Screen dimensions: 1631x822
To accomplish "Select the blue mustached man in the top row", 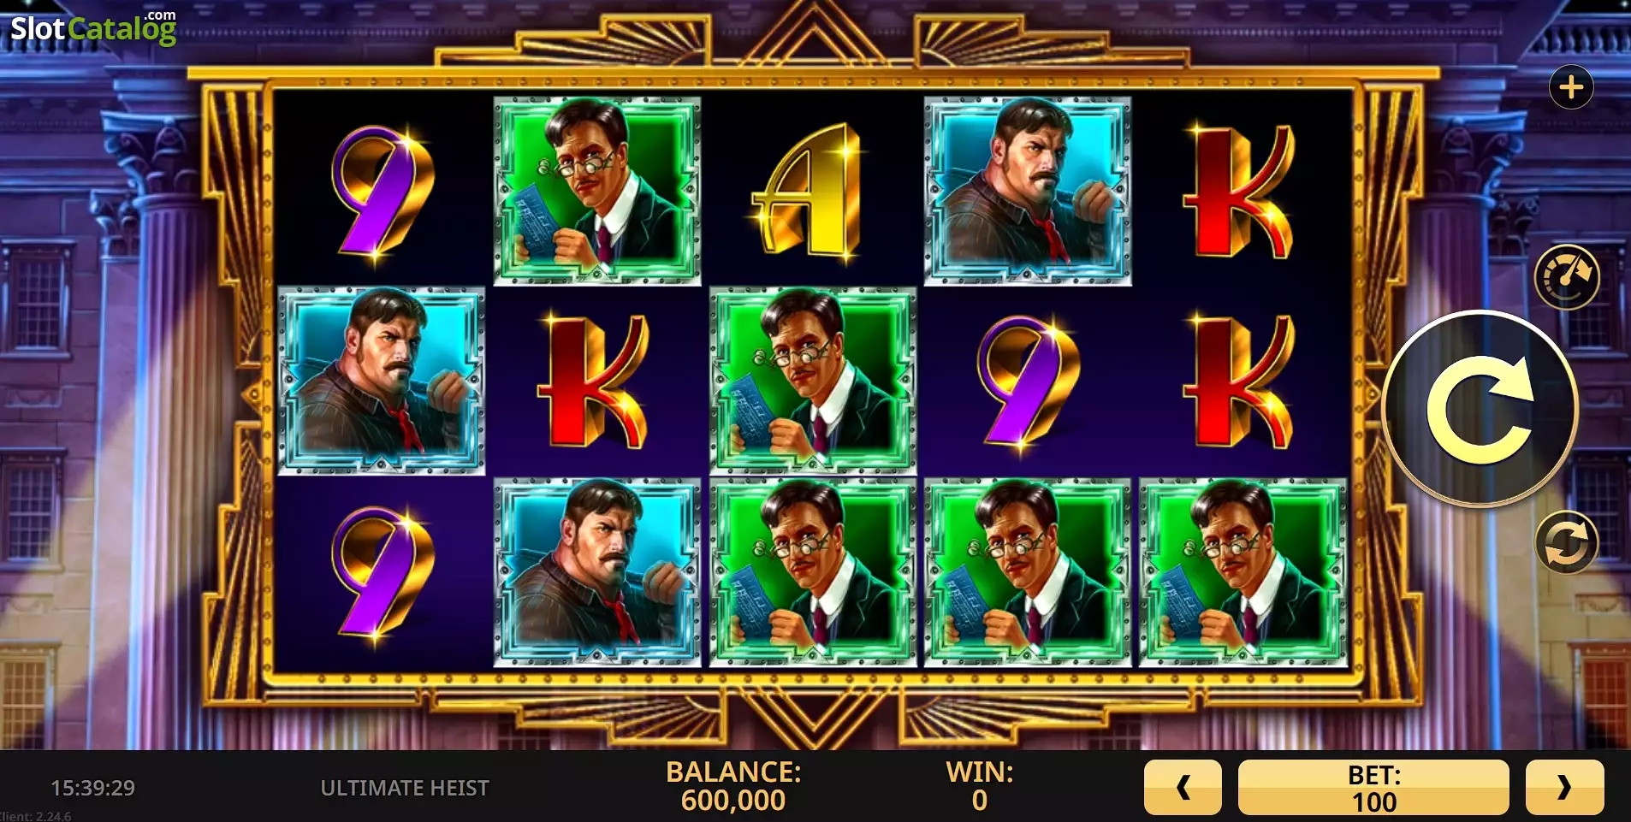I will point(1028,191).
